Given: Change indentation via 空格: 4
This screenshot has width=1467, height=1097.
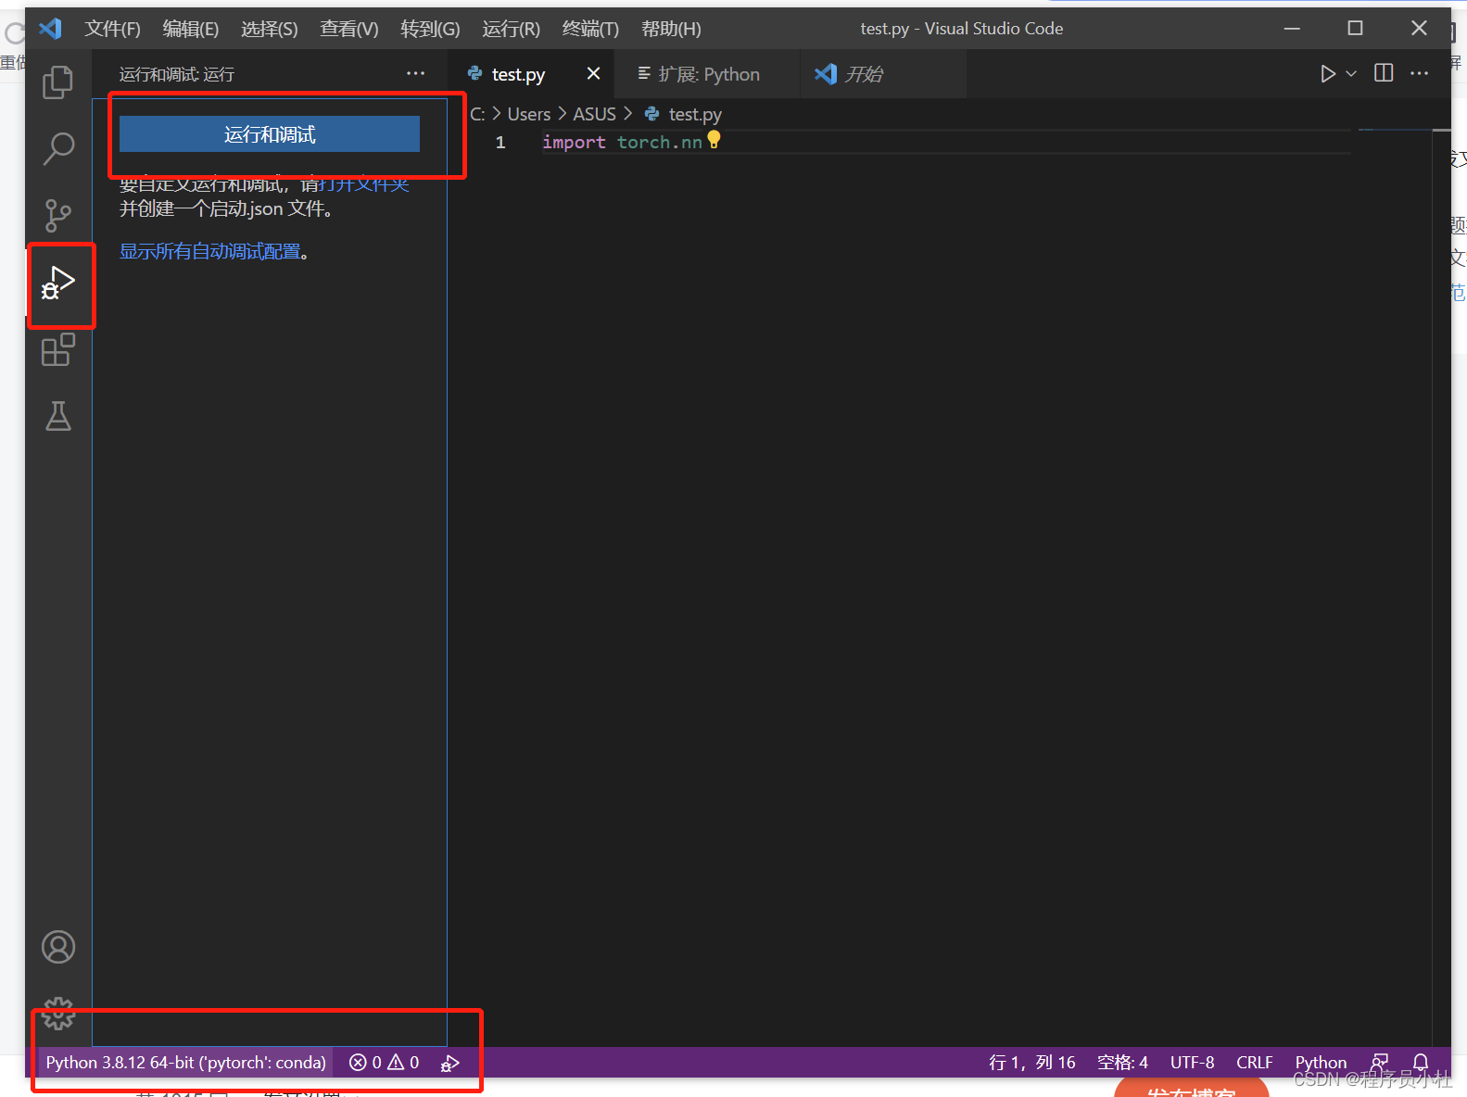Looking at the screenshot, I should pyautogui.click(x=1122, y=1063).
